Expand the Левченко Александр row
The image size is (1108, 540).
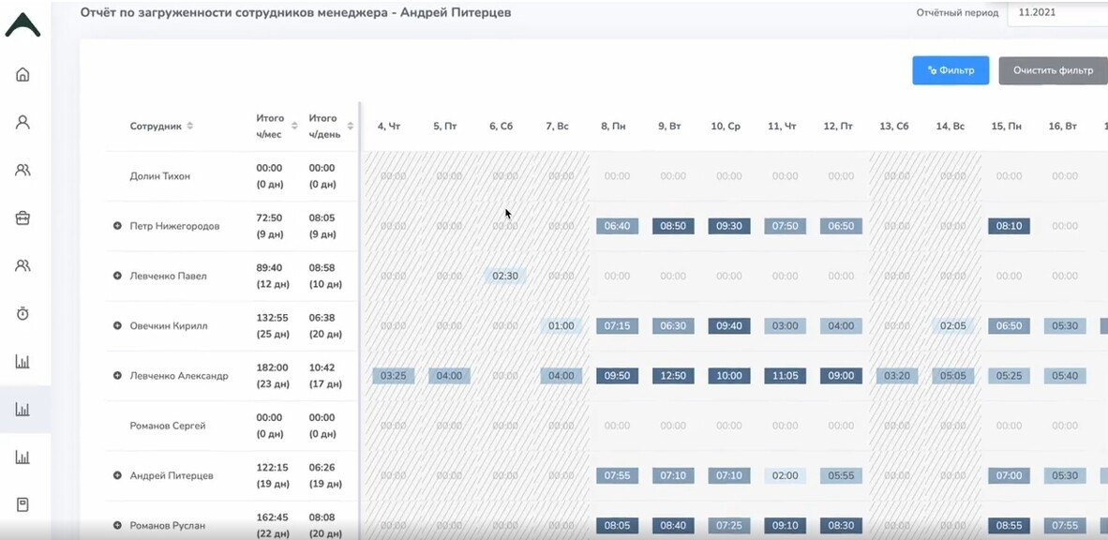117,375
